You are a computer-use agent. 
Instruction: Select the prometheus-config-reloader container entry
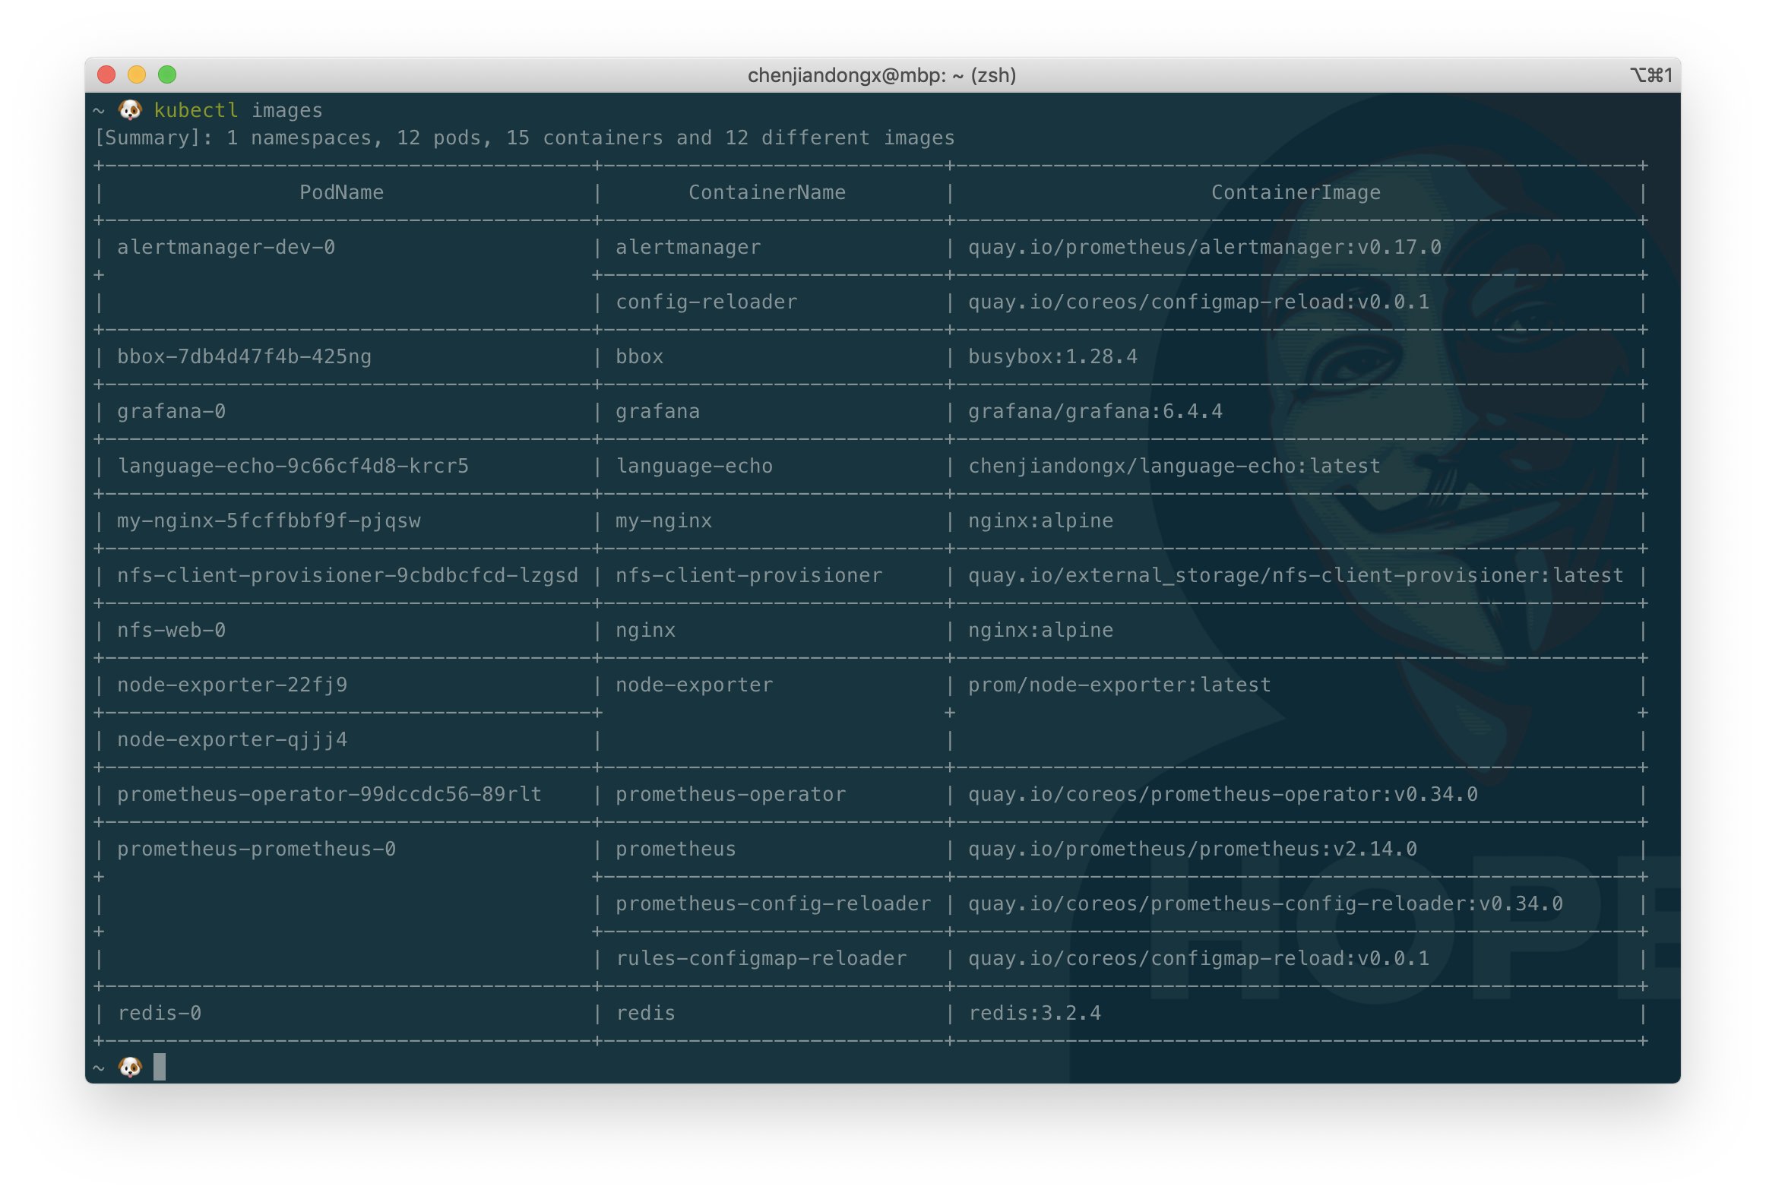coord(772,903)
